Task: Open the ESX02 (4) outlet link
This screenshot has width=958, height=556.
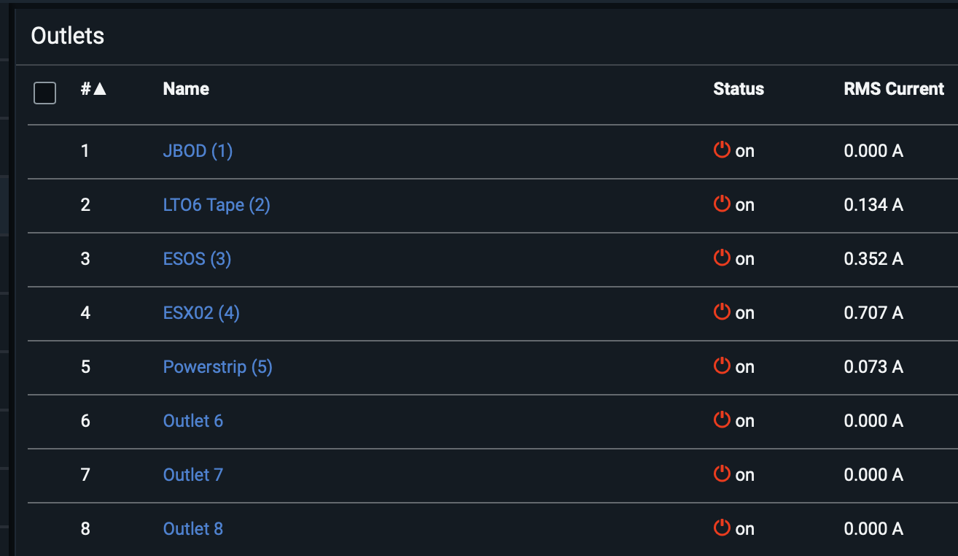Action: coord(201,313)
